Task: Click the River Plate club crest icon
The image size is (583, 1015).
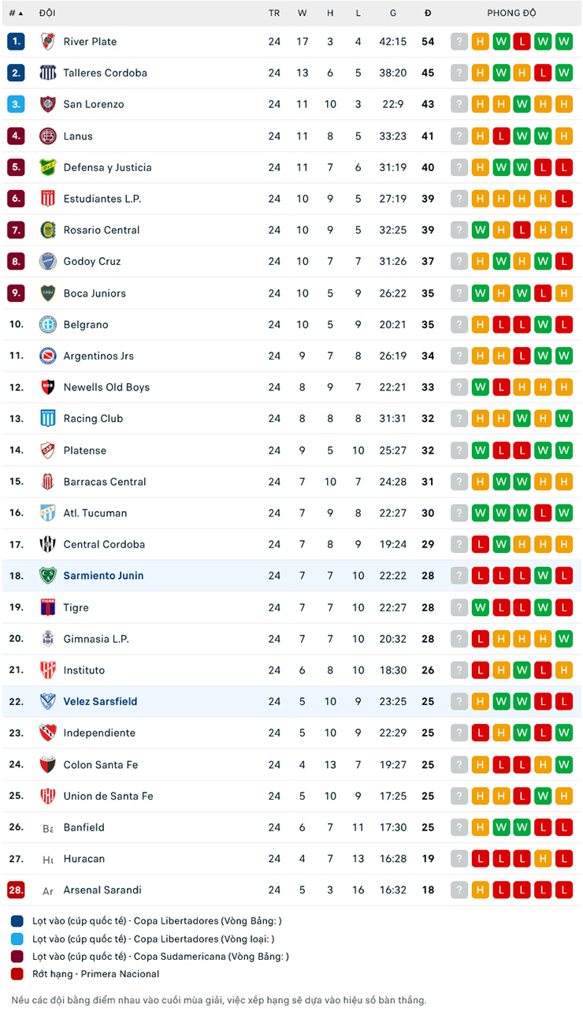Action: click(47, 41)
